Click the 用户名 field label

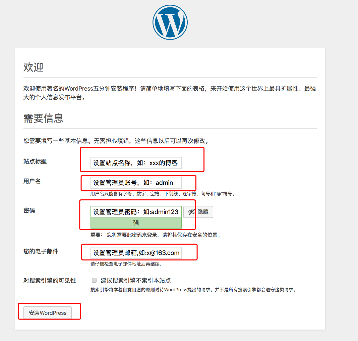coord(32,181)
